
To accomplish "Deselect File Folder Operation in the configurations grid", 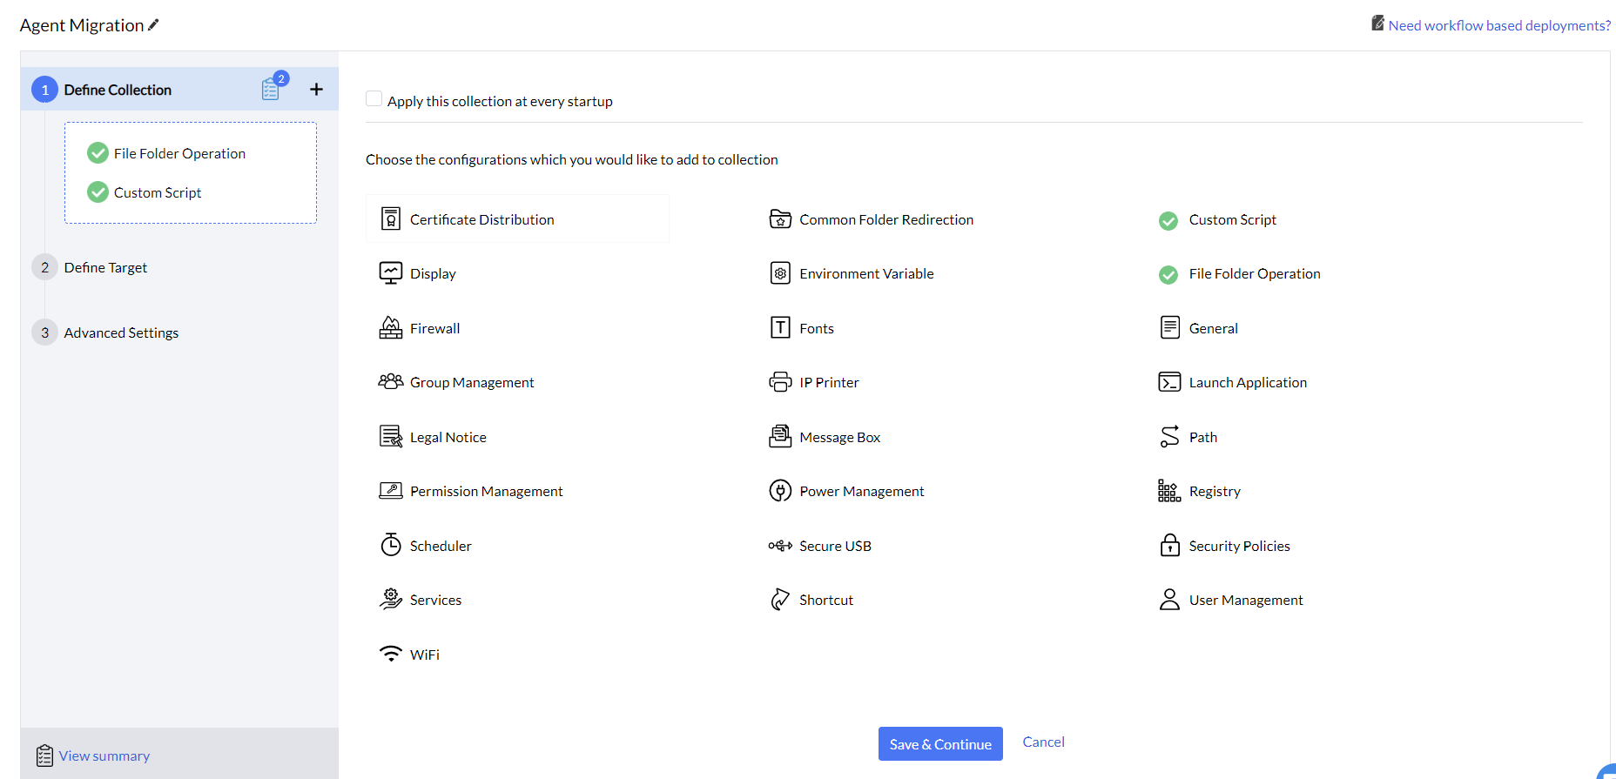I will tap(1168, 274).
